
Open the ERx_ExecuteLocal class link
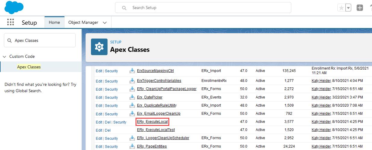152,122
